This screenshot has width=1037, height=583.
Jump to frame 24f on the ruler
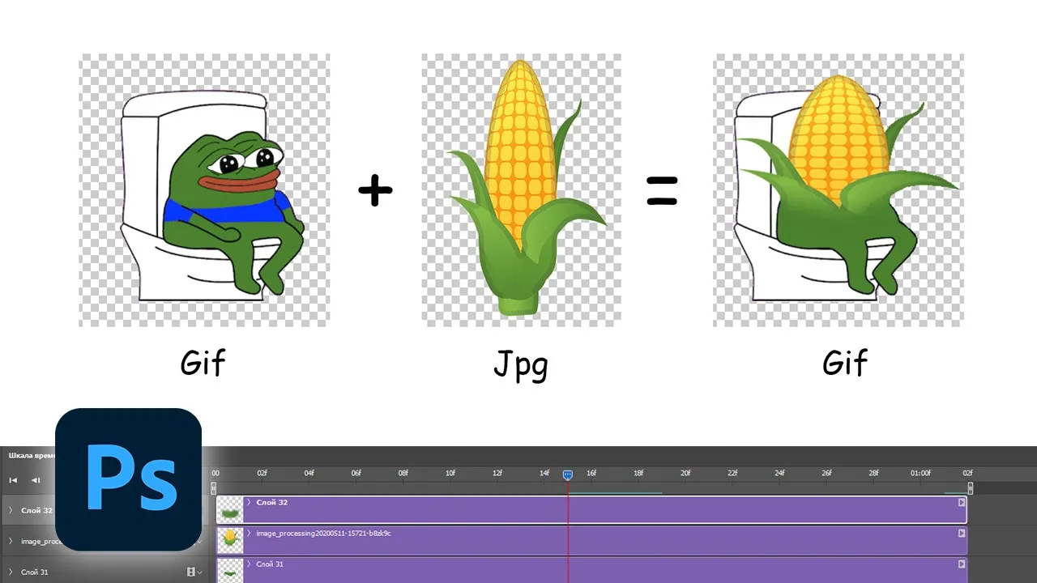point(779,473)
